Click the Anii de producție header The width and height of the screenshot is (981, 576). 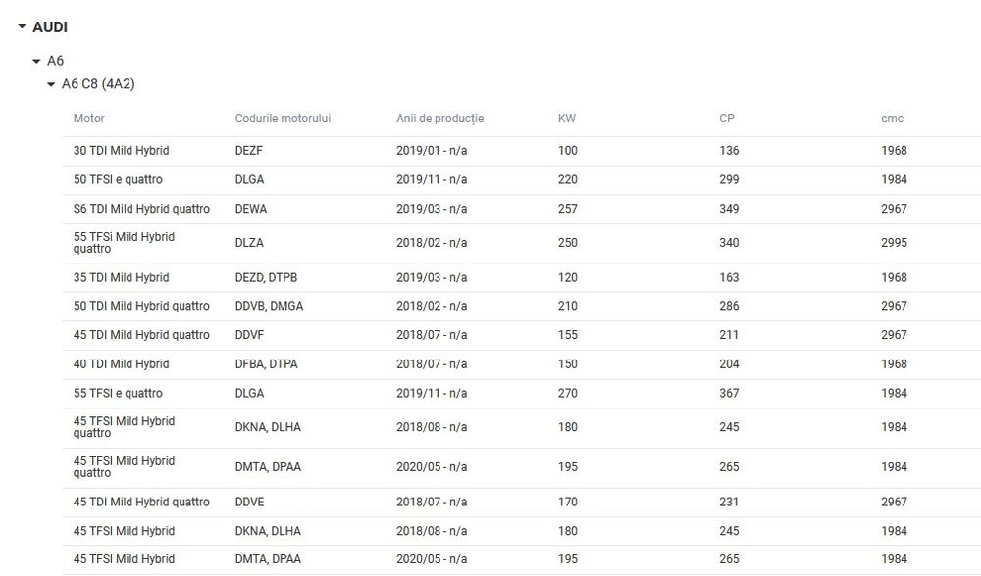[x=439, y=119]
